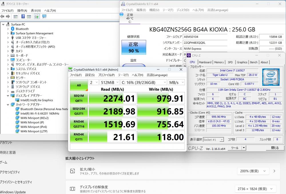Open test size dropdown showing 512MiB

click(110, 83)
